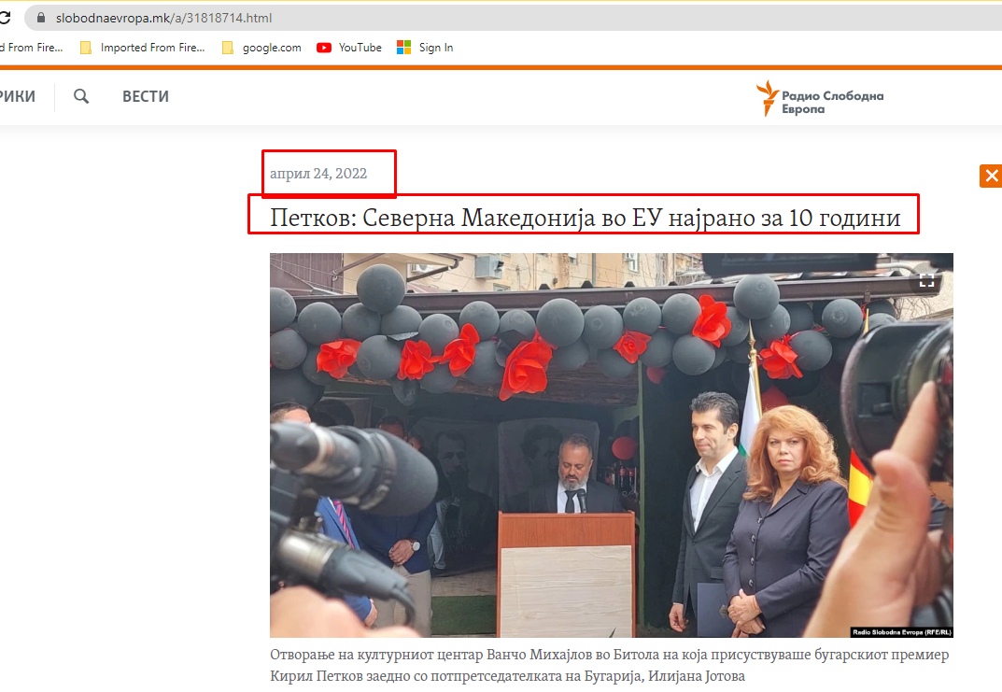This screenshot has width=1002, height=692.
Task: Click the slobodnaevropa.mk URL in address bar
Action: point(164,18)
